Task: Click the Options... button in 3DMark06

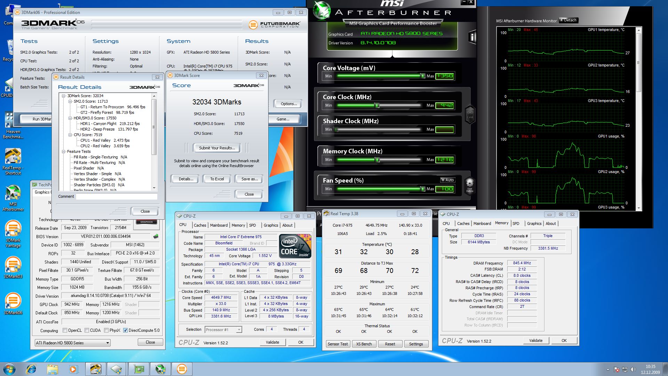Action: (x=289, y=104)
